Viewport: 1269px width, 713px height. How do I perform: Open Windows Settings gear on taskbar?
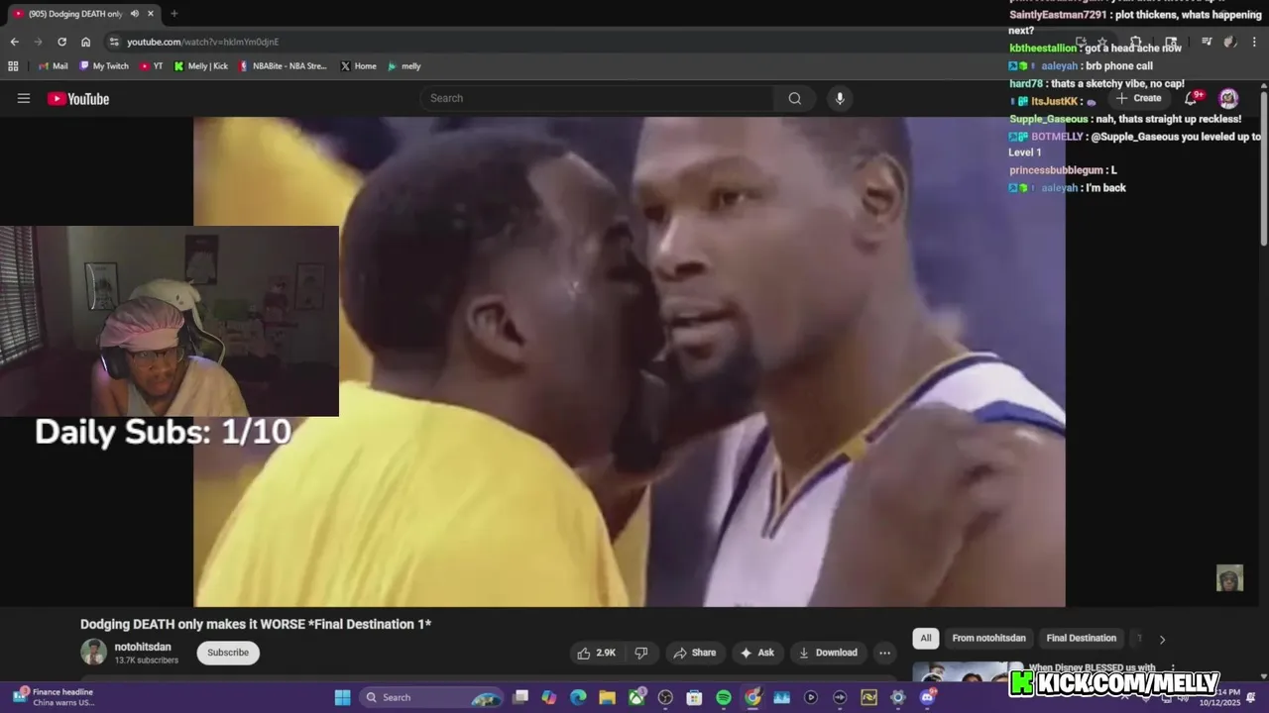pos(898,697)
